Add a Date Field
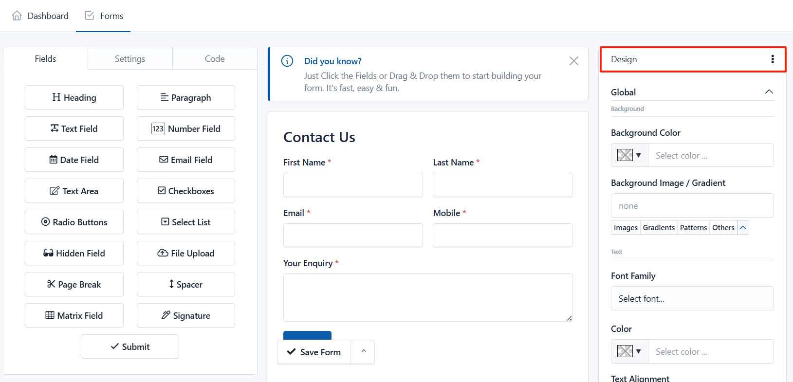793x382 pixels. click(74, 160)
